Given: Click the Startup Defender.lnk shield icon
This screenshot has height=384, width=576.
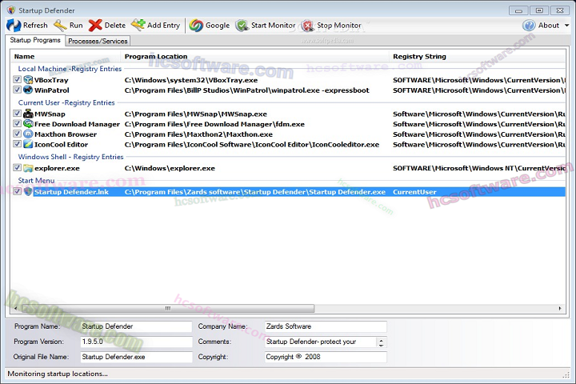Looking at the screenshot, I should (28, 191).
